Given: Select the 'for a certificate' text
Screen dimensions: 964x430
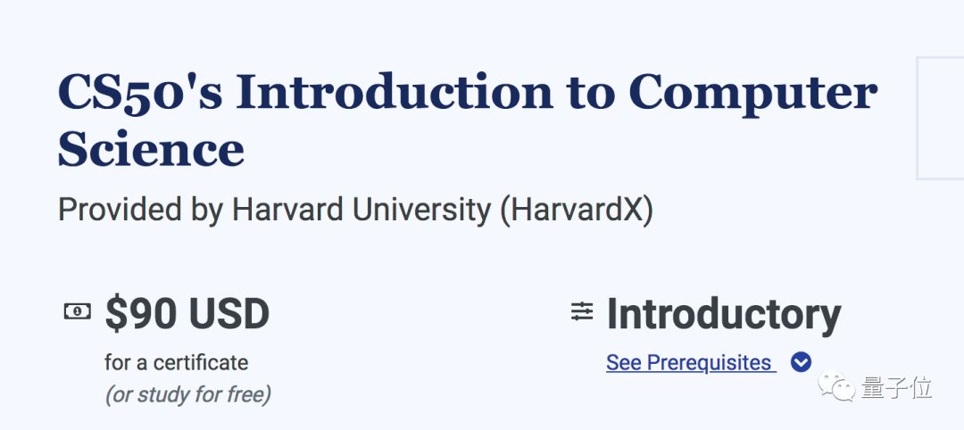Looking at the screenshot, I should click(x=176, y=362).
